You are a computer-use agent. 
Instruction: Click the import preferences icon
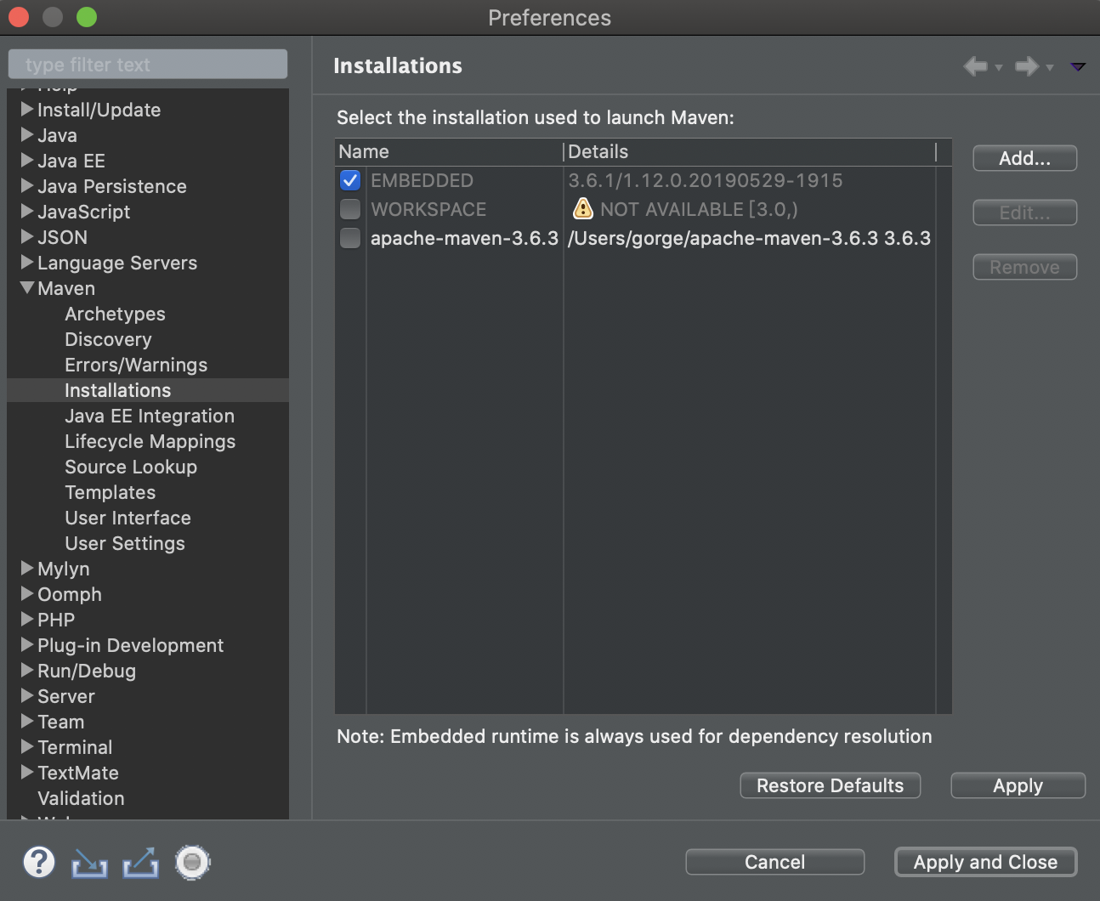point(89,863)
